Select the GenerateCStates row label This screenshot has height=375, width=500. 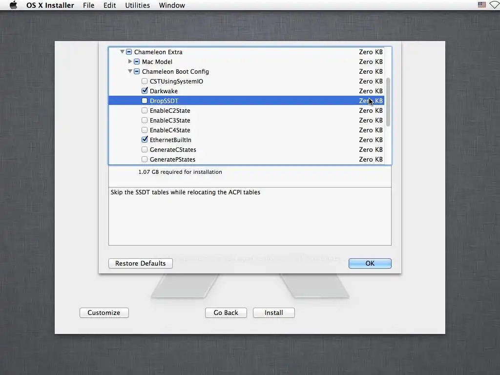(173, 150)
